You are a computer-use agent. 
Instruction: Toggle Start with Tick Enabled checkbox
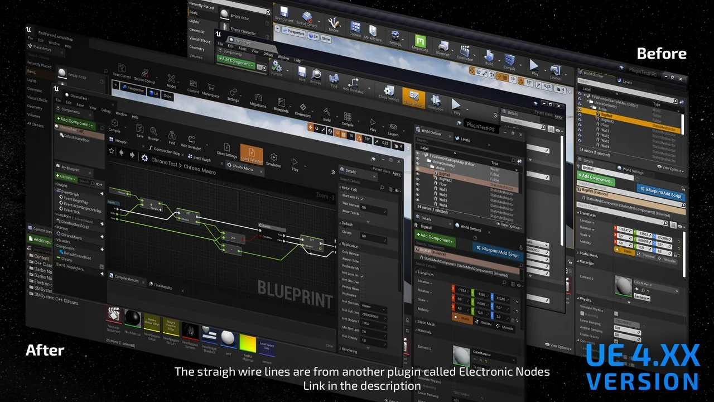pyautogui.click(x=362, y=198)
